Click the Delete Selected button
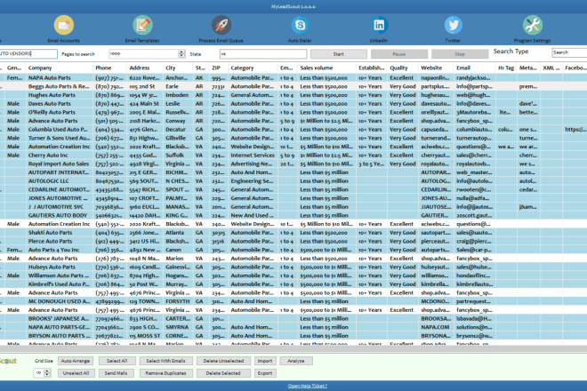The image size is (587, 391). point(223,373)
